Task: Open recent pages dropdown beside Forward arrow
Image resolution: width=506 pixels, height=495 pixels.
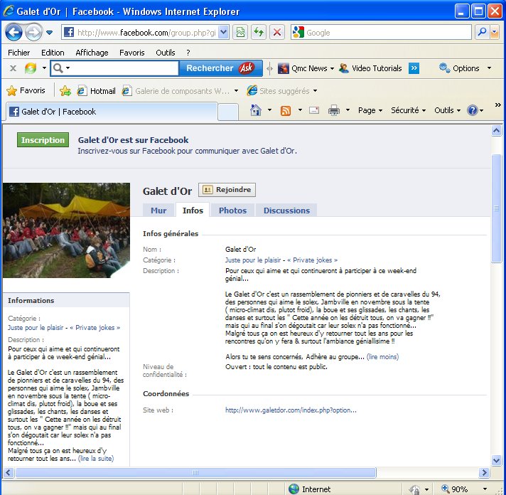Action: tap(49, 33)
